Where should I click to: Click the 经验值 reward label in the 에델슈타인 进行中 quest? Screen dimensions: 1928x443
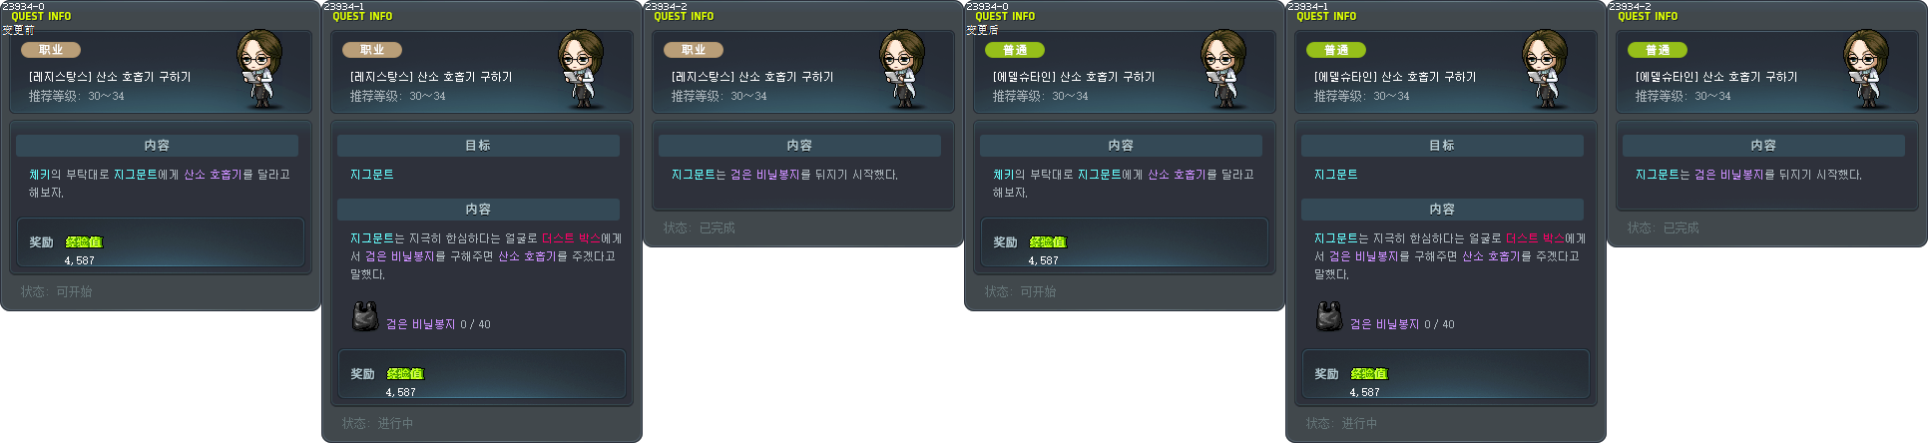pos(1369,374)
